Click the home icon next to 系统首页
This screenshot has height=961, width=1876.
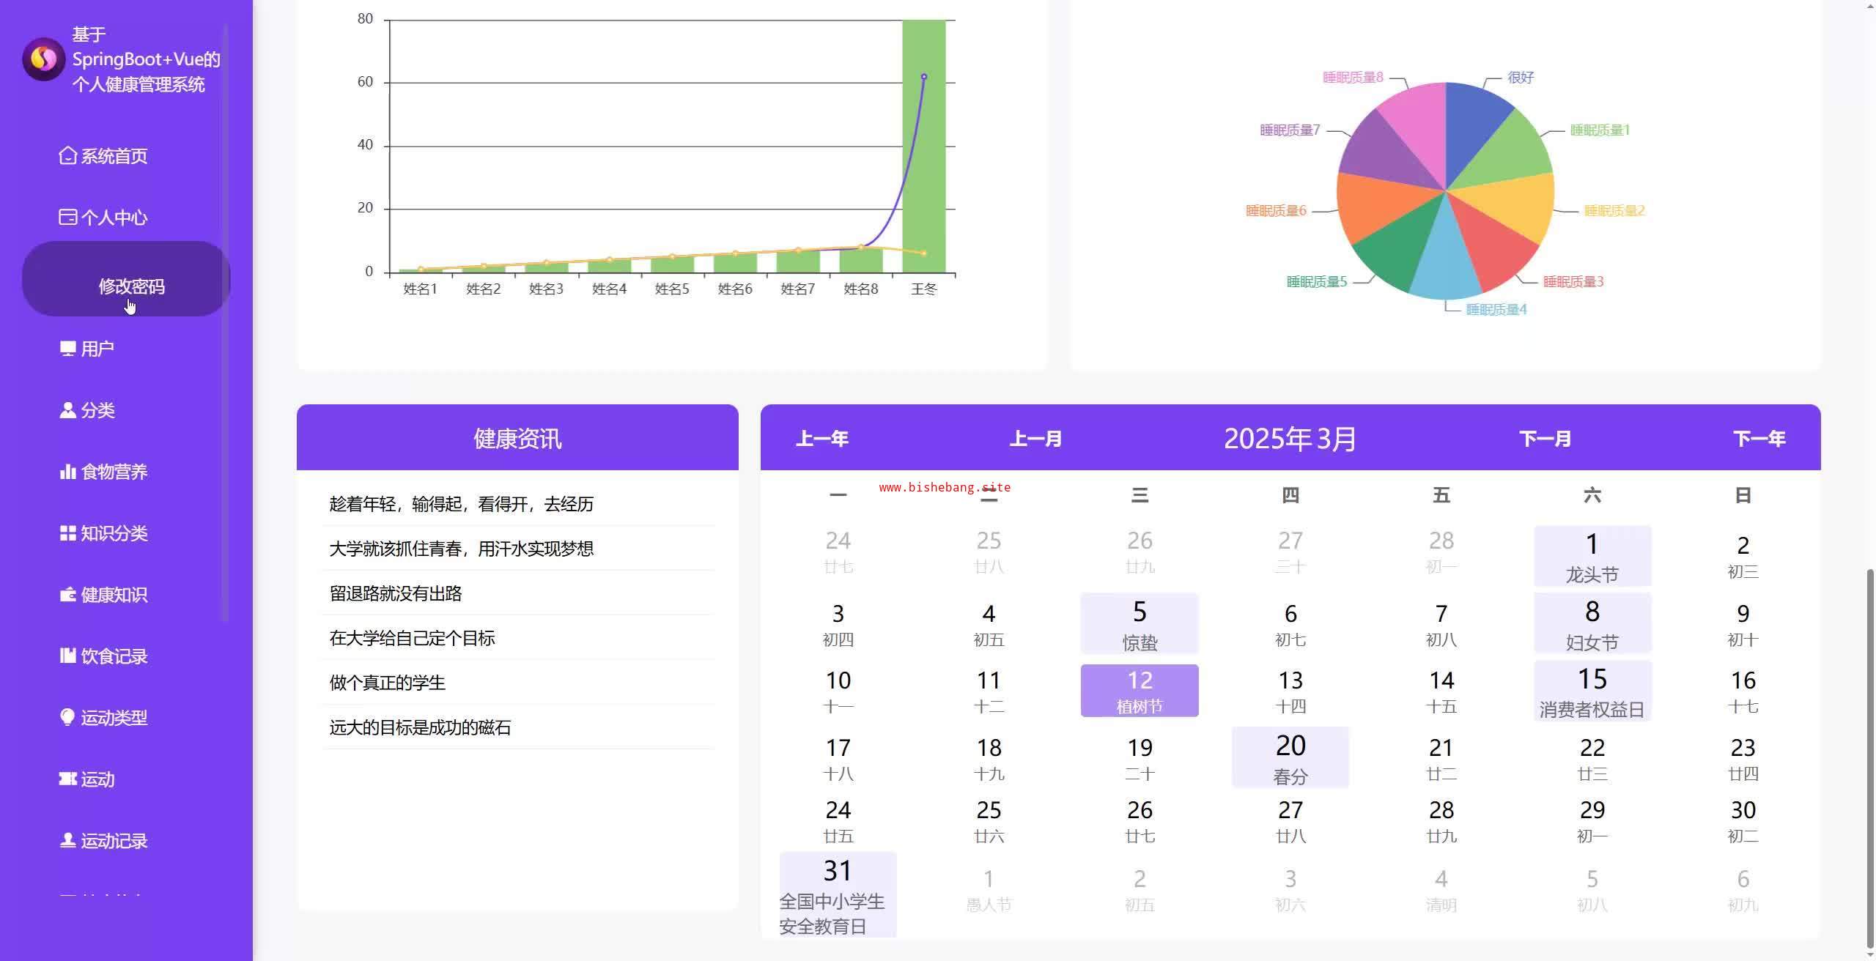[x=67, y=156]
